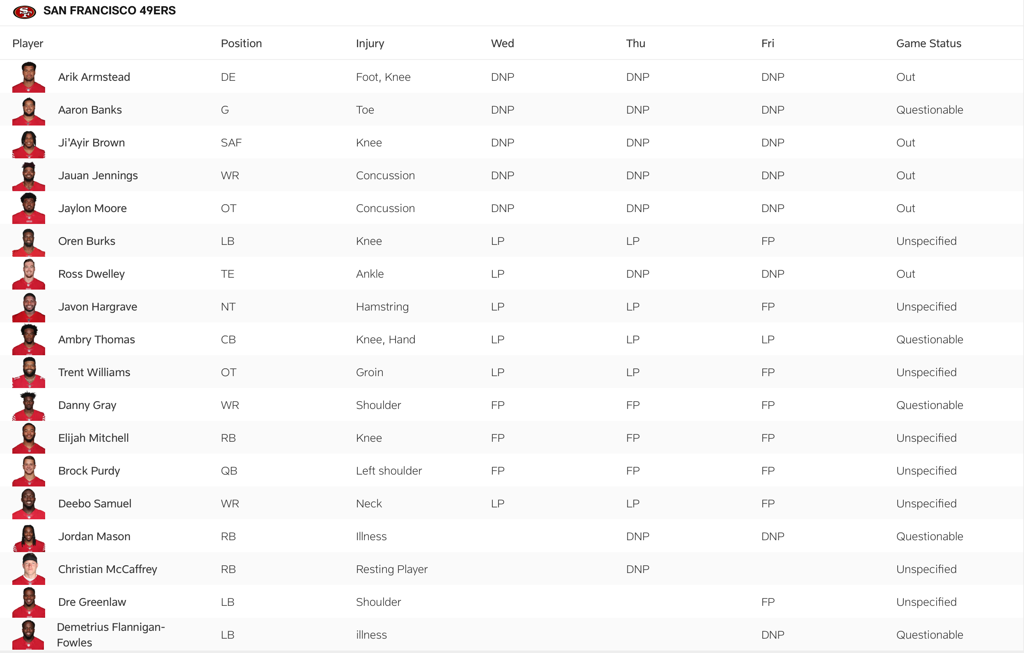The width and height of the screenshot is (1024, 653).
Task: Click Ross Dwelley's player headshot
Action: click(x=28, y=274)
